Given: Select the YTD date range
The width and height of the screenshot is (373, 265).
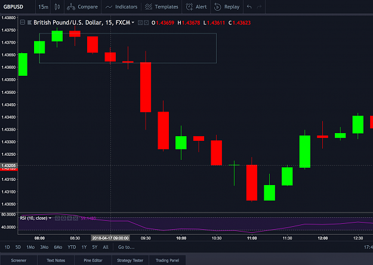Looking at the screenshot, I should click(72, 247).
